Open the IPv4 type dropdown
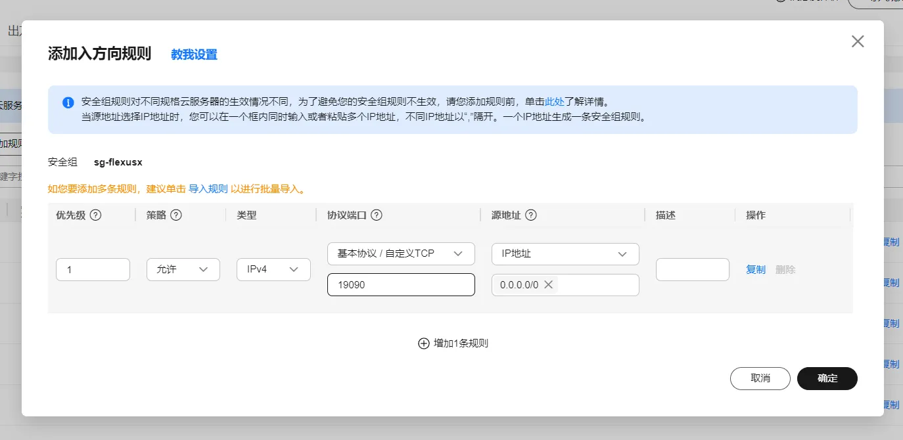Screen dimensions: 903x440 click(x=273, y=269)
